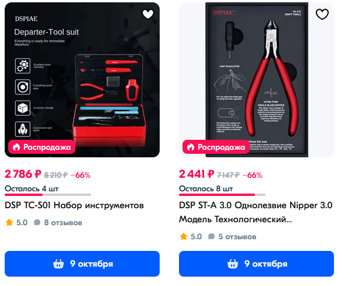Add DSP TC-S01 tool set to favorites
The image size is (341, 286).
click(148, 15)
